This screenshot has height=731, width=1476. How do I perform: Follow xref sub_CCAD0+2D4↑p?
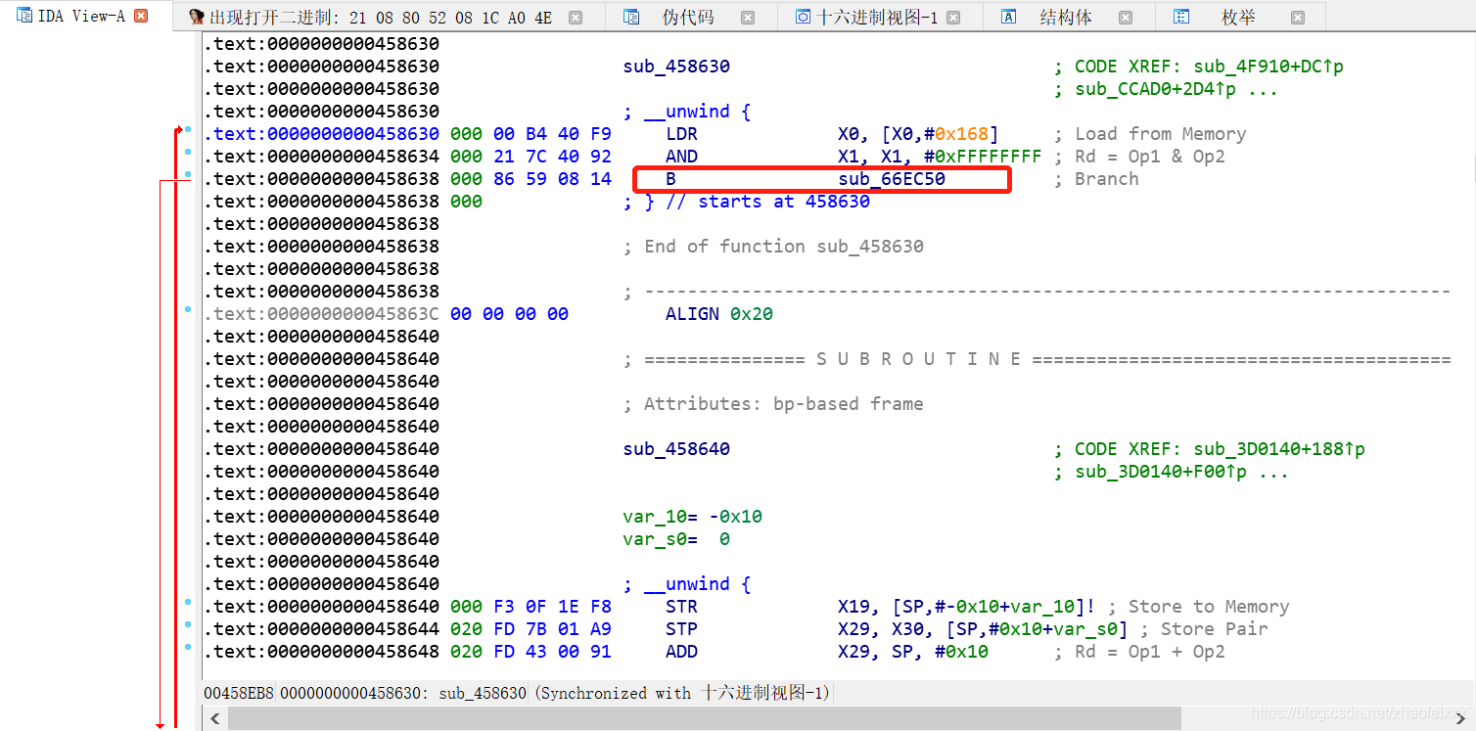coord(1156,89)
